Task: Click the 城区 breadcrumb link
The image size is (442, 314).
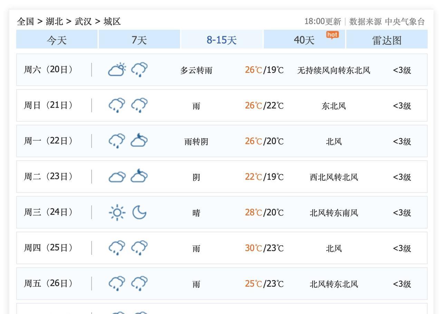Action: pos(112,21)
